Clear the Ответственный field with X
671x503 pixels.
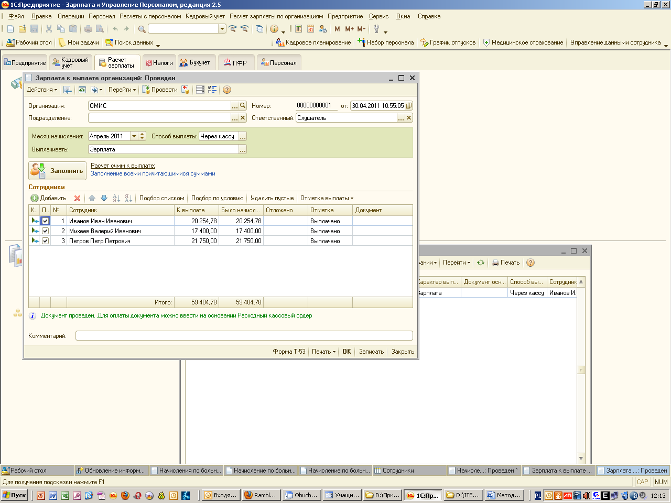tap(409, 118)
